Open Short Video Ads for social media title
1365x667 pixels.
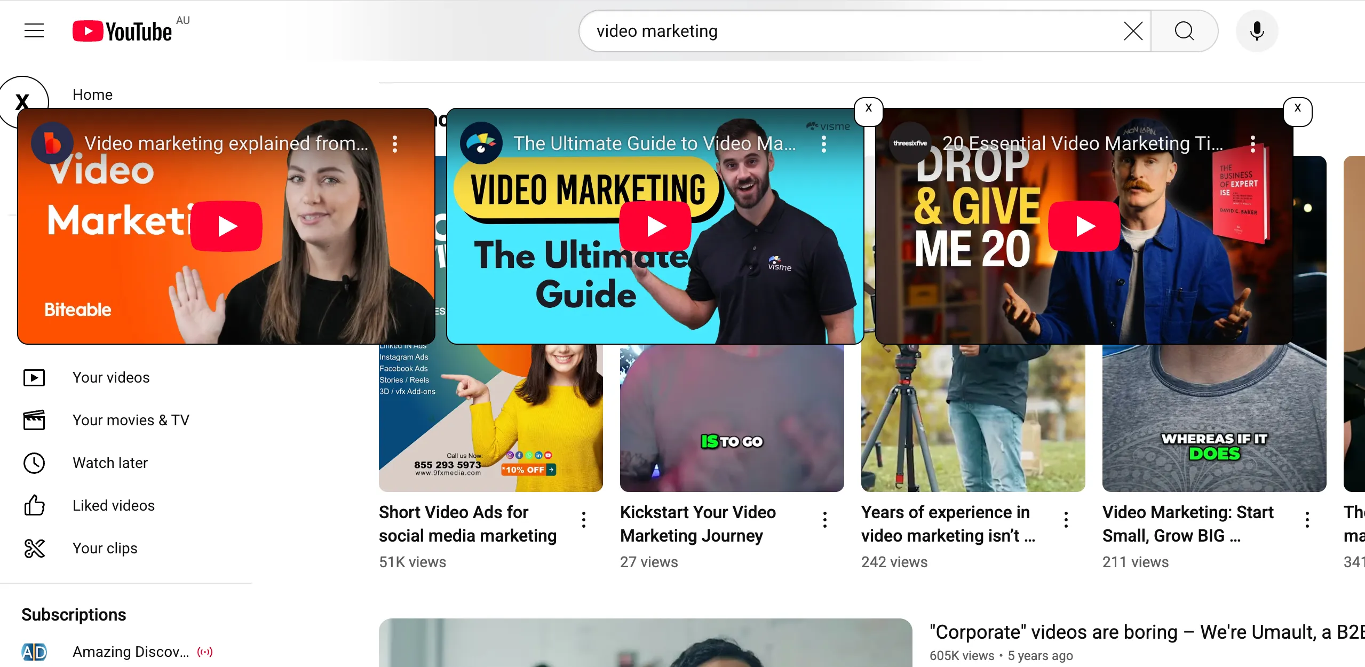click(468, 523)
